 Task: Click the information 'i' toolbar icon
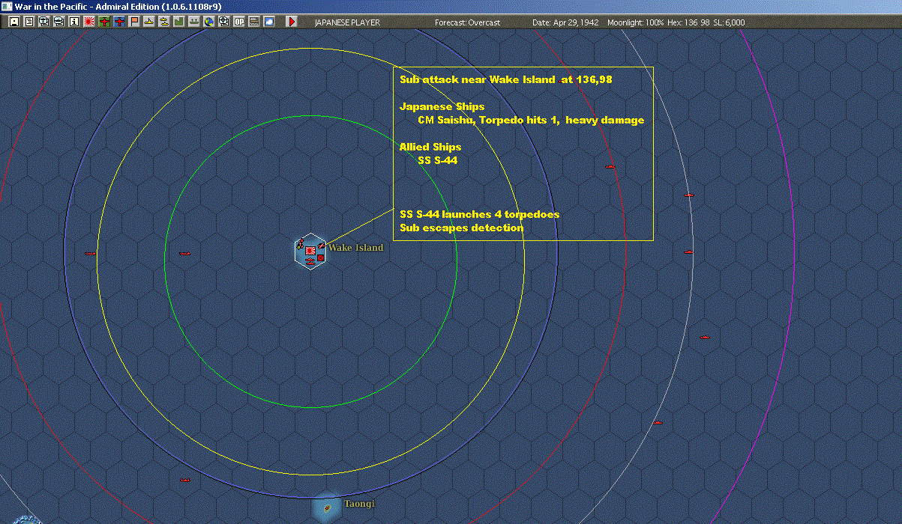tap(74, 22)
